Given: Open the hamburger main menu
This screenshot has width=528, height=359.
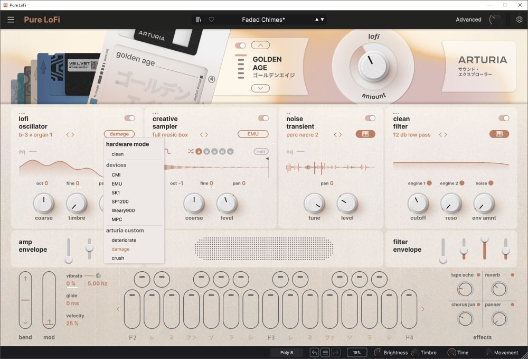Looking at the screenshot, I should coord(11,20).
